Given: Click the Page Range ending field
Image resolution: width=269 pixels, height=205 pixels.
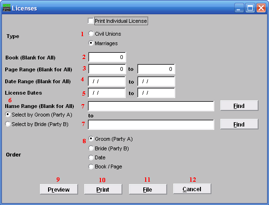Looking at the screenshot, I should pos(156,69).
